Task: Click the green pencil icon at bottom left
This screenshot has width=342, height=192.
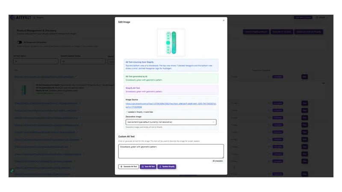Action: [12, 171]
